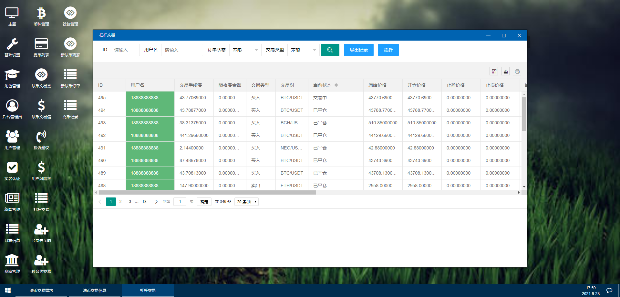Open 新闻管理 news management
620x297 pixels.
12,201
